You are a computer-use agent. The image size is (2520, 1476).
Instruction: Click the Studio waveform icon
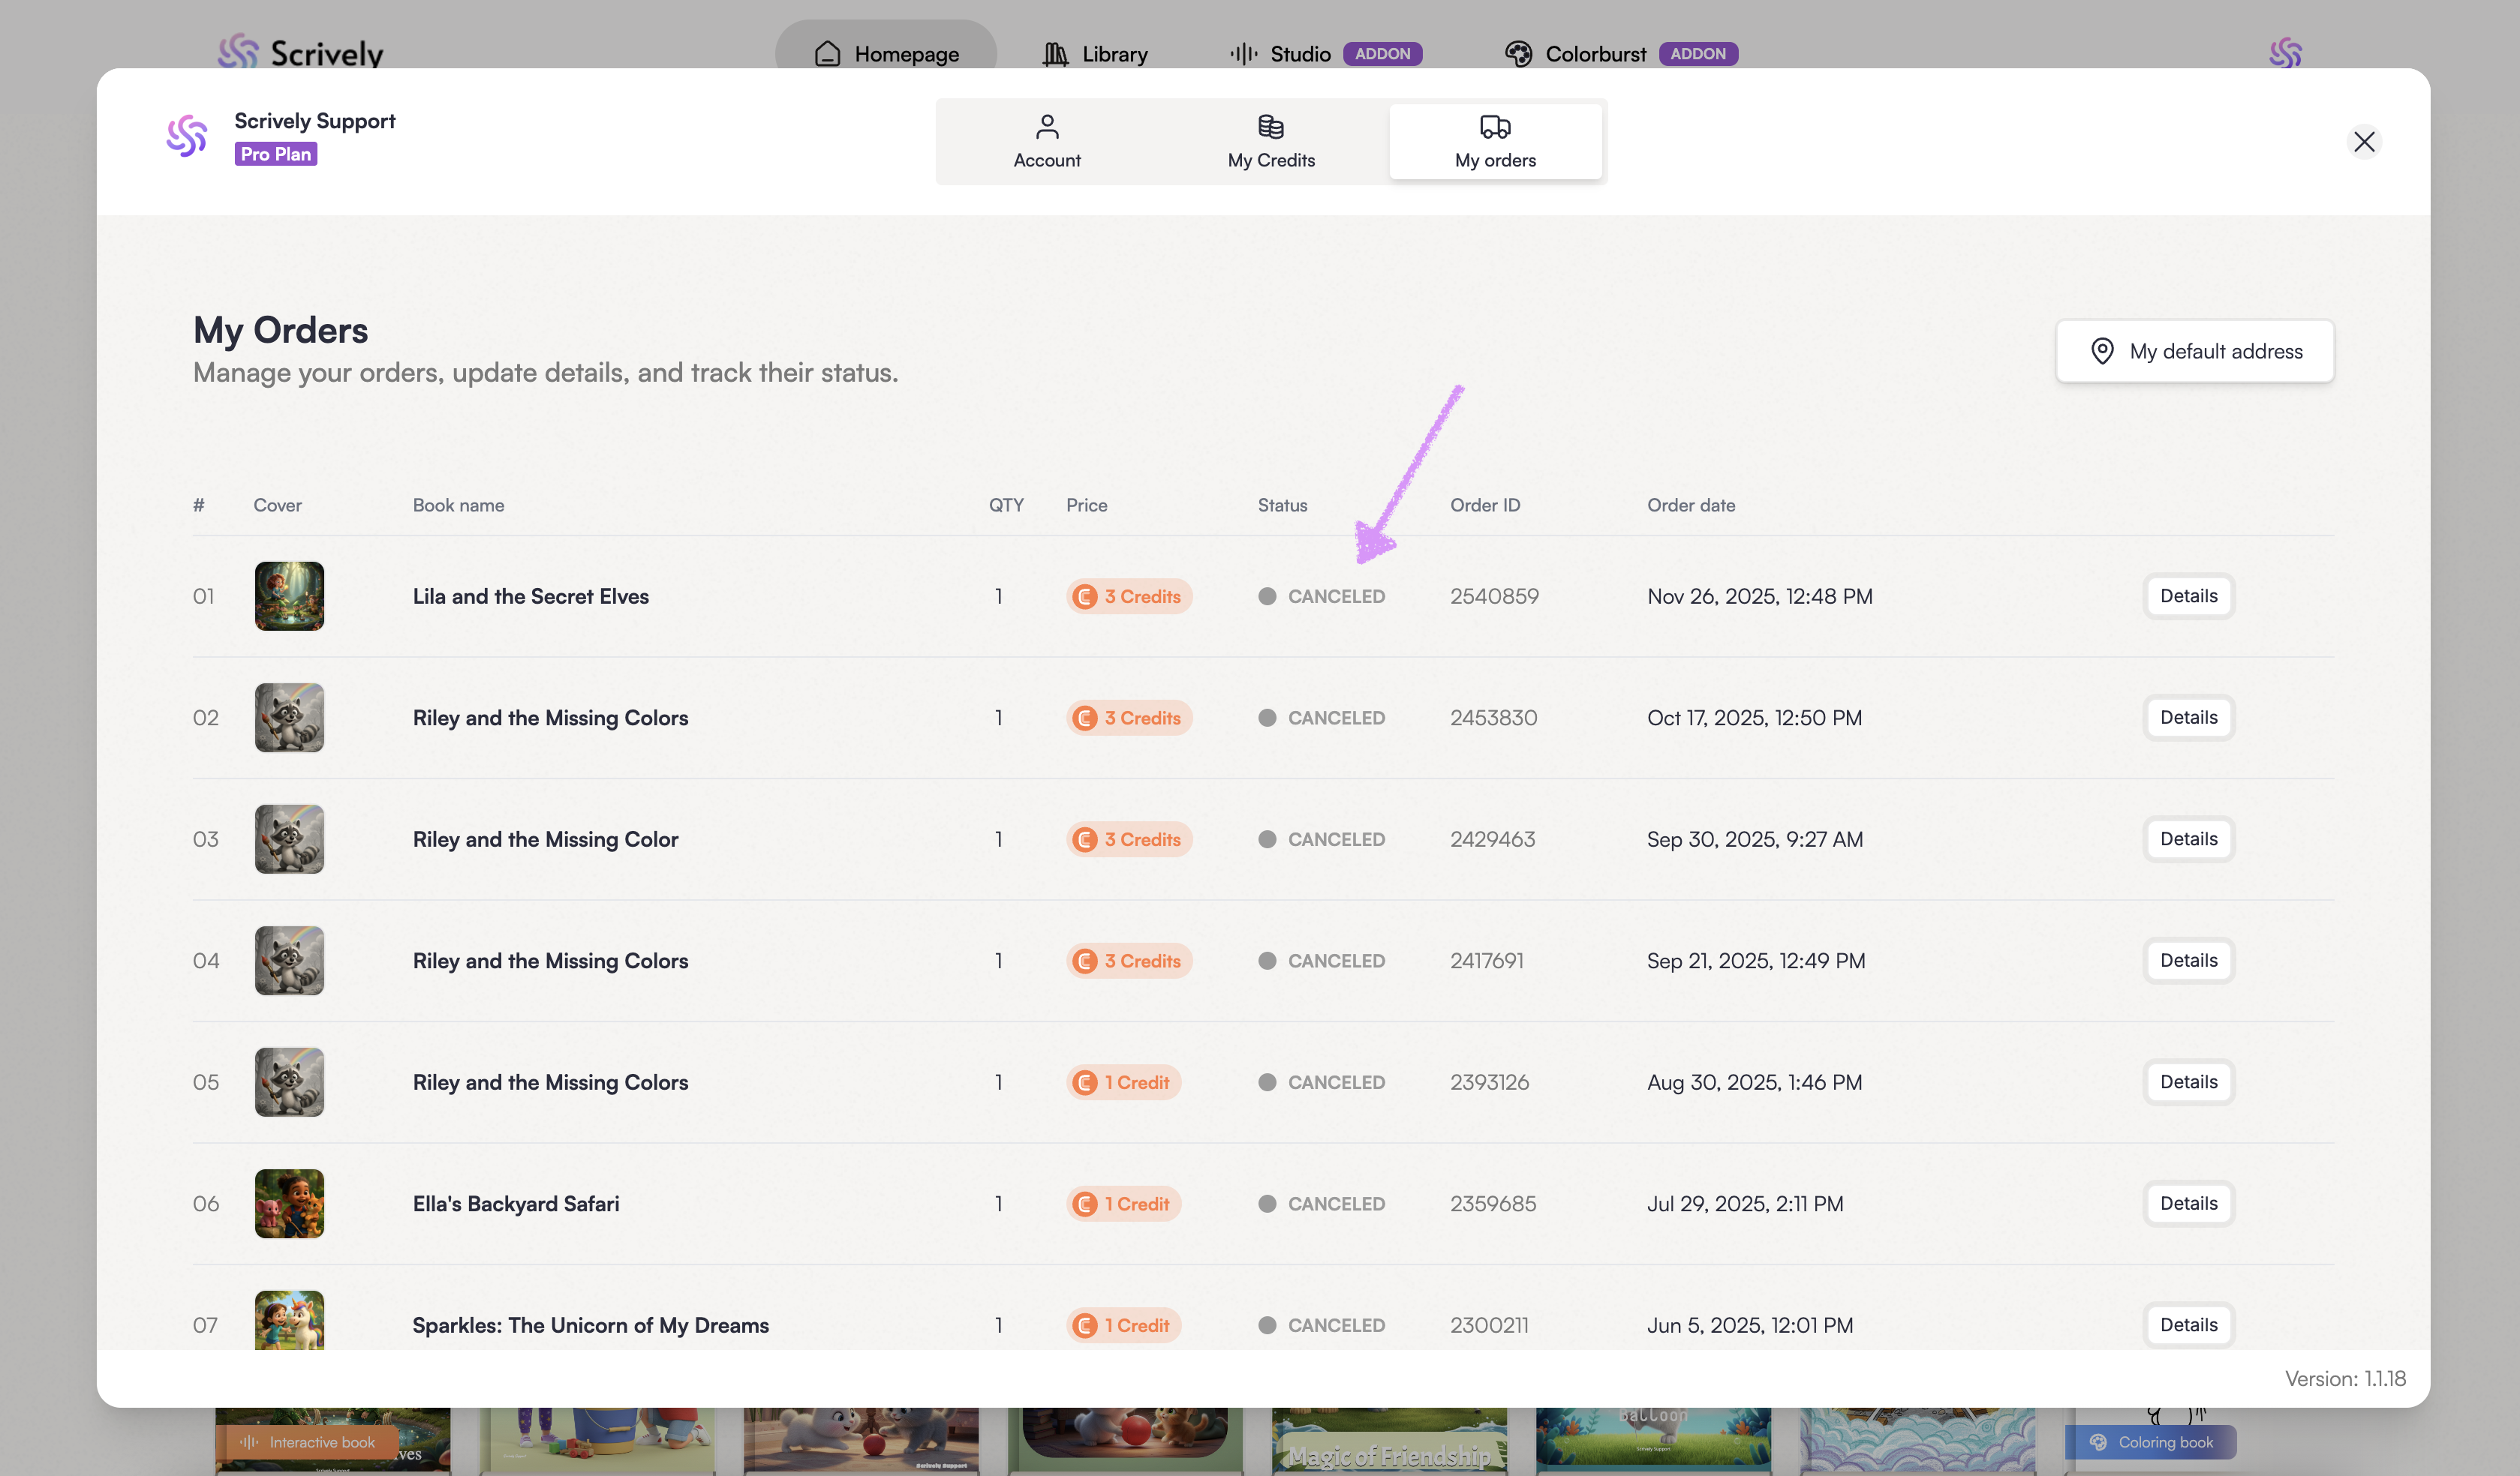[x=1243, y=54]
